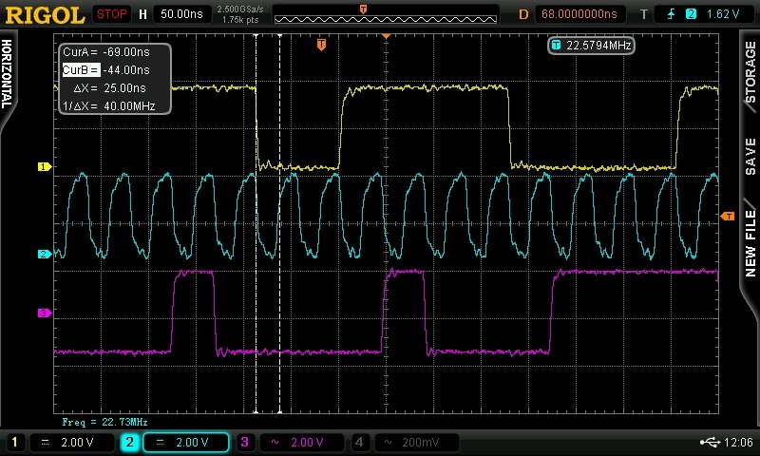The width and height of the screenshot is (760, 456).
Task: Click the D delay label
Action: (x=523, y=14)
